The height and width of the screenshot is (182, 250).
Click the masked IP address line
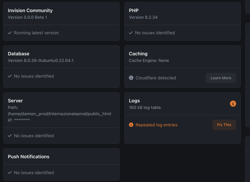click(19, 120)
